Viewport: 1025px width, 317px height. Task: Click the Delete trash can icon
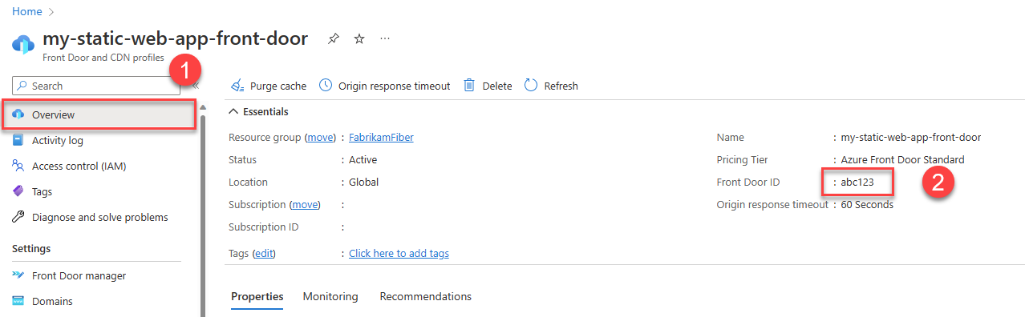point(470,85)
